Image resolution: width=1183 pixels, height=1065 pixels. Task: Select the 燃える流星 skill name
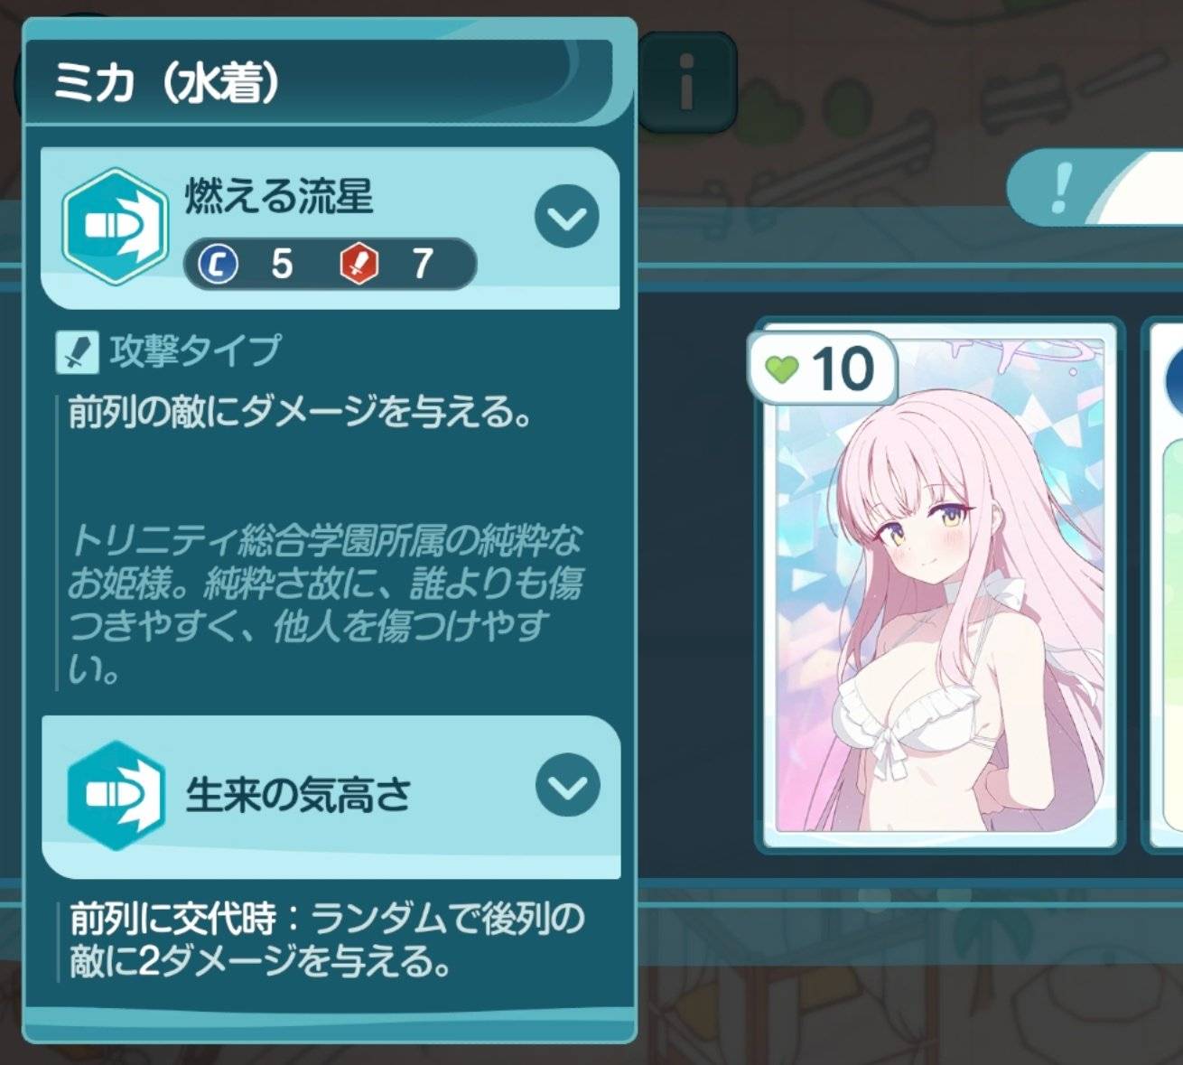(279, 195)
